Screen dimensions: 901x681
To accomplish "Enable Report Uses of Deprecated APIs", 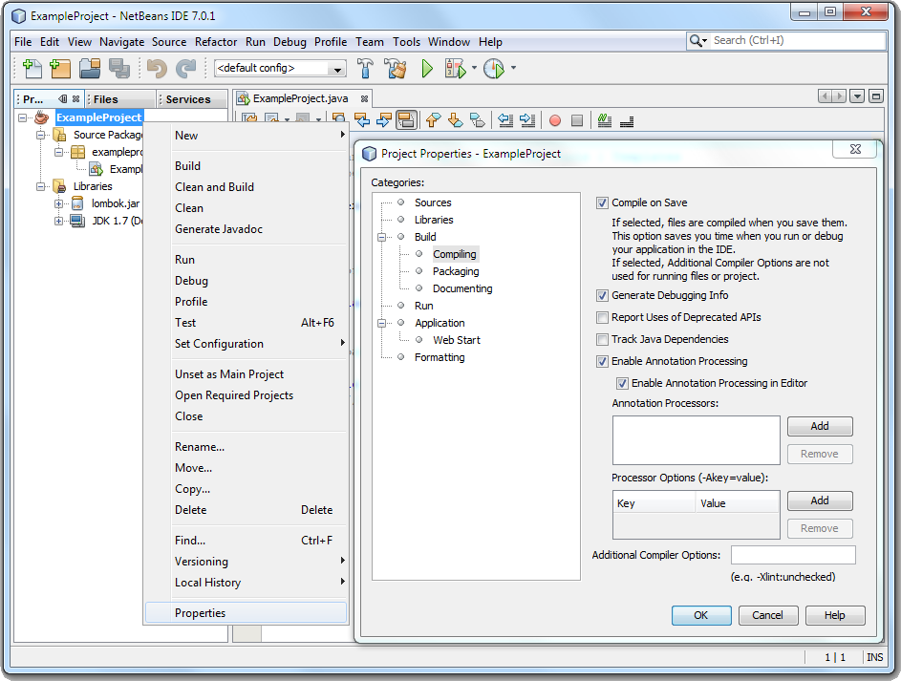I will [601, 317].
